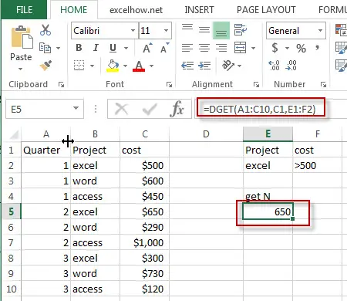Open Name Box dropdown arrow
347x301 pixels.
(x=76, y=108)
